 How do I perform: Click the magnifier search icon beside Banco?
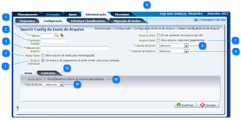point(56,36)
